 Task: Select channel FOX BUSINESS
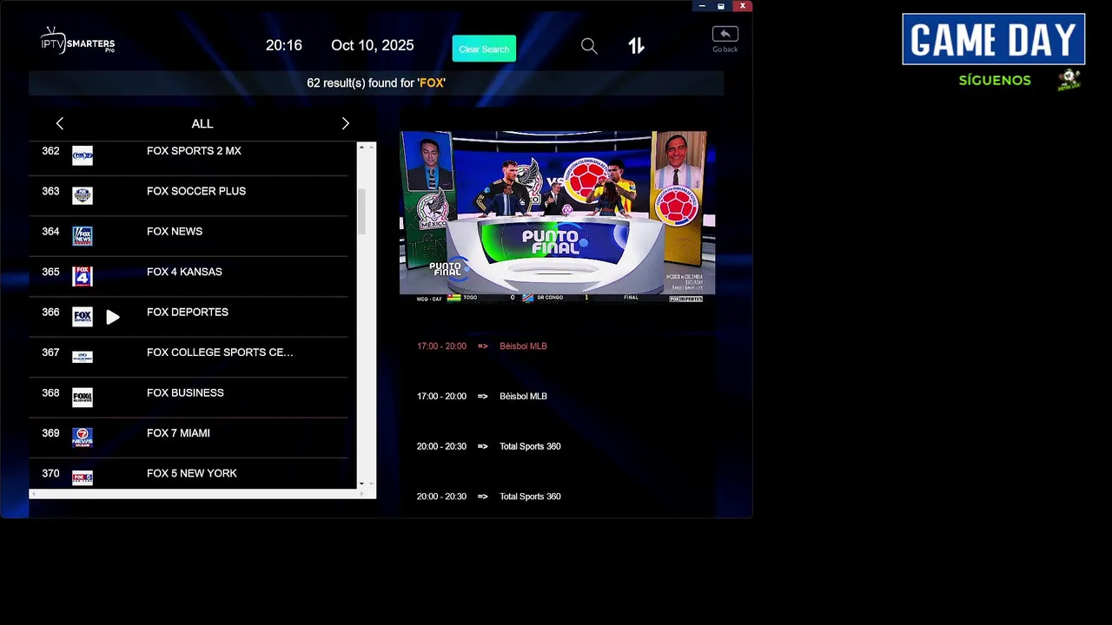click(x=189, y=398)
